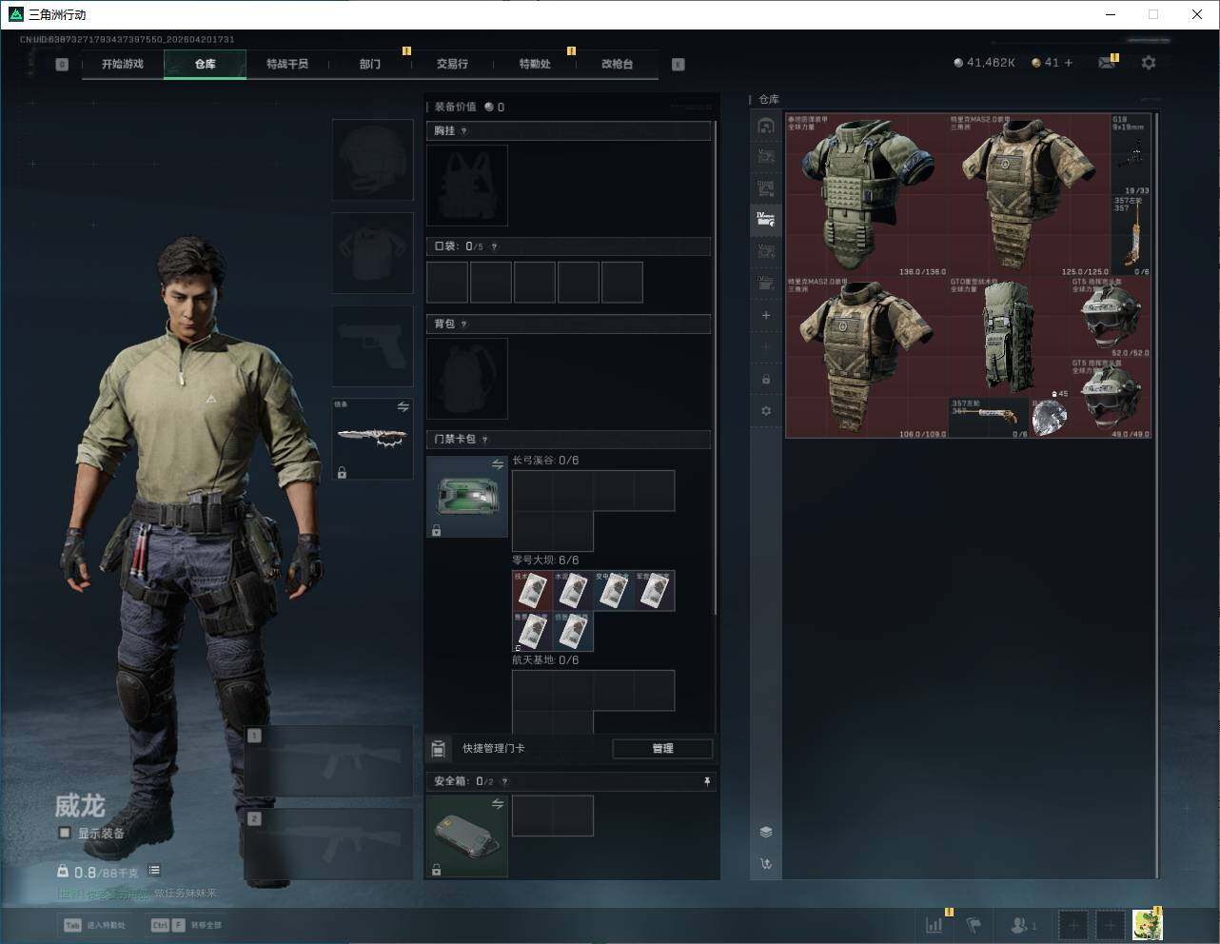Image resolution: width=1220 pixels, height=944 pixels.
Task: Select the top warehouse category icon
Action: click(x=766, y=126)
